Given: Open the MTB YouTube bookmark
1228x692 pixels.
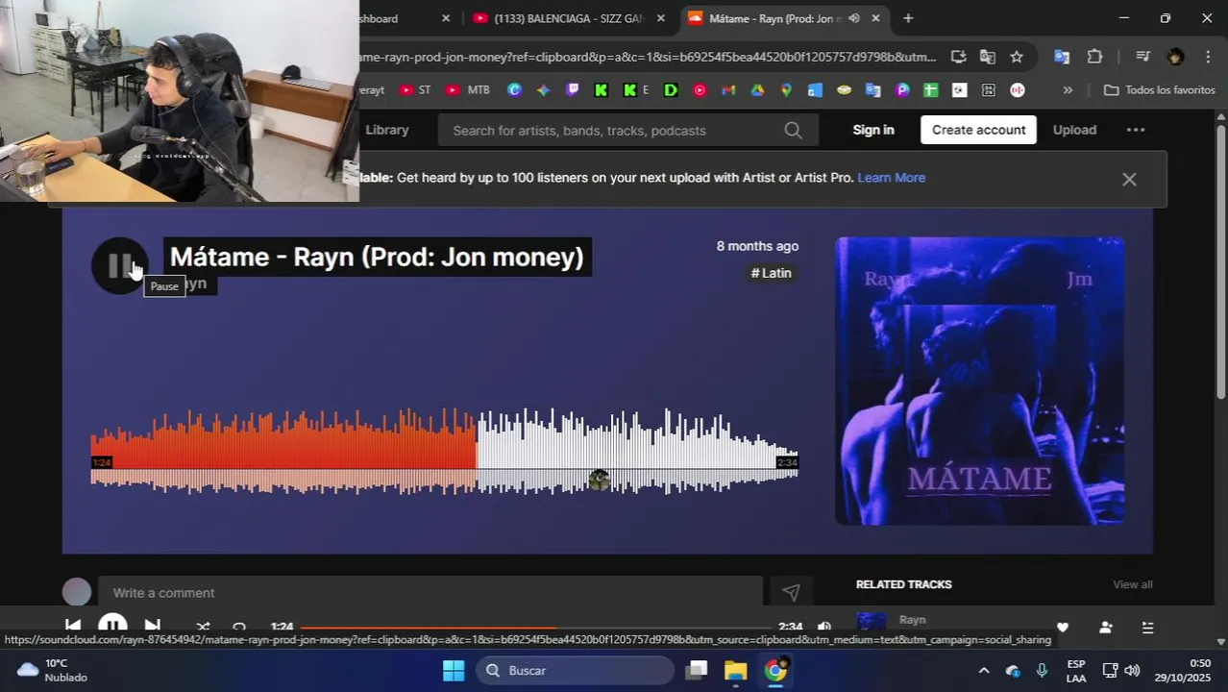Looking at the screenshot, I should click(468, 90).
